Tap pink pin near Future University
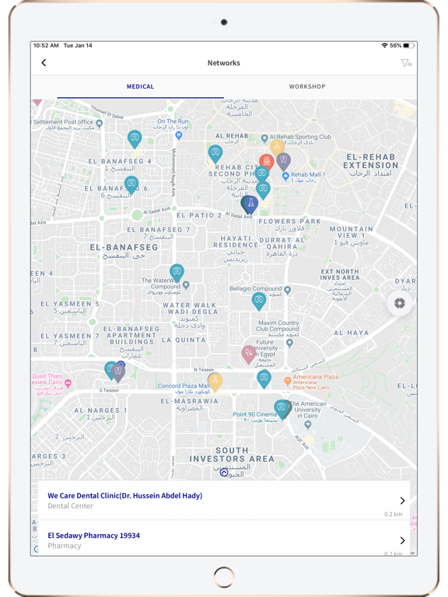 (x=249, y=354)
